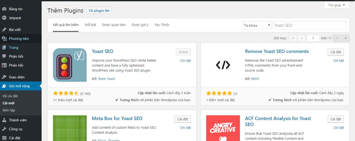The height and width of the screenshot is (141, 355).
Task: Click Remove Yoast SEO comments star rating
Action: pos(219,93)
